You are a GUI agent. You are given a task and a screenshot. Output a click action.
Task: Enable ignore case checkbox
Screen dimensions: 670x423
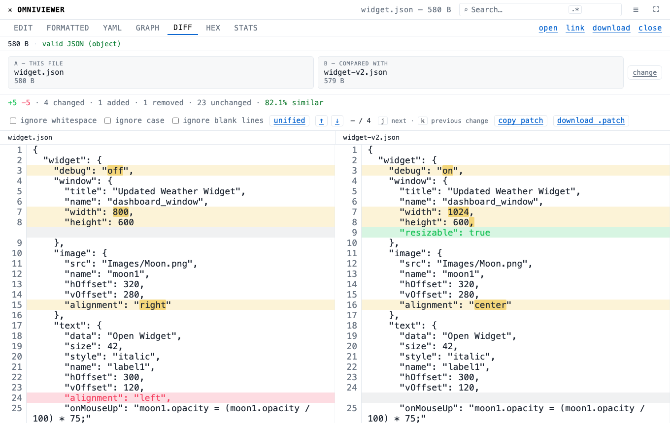[107, 121]
